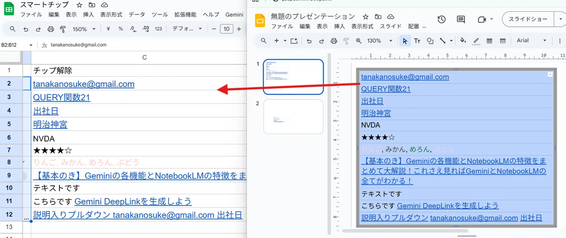Screen dimensions: 566x238
Task: Open ファイル menu in Sheets
Action: [x=31, y=15]
